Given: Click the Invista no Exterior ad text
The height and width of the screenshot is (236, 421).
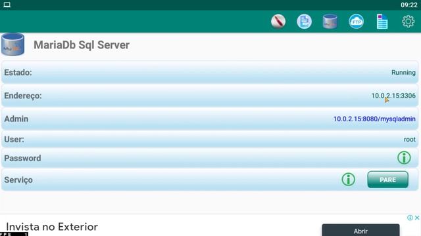Looking at the screenshot, I should [52, 227].
